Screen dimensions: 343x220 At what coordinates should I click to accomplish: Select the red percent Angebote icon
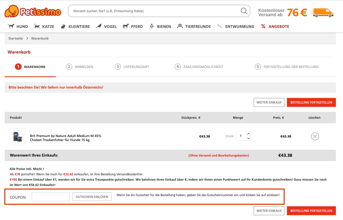pos(263,26)
